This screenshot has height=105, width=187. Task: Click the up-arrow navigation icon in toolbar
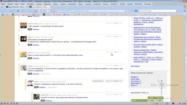(18, 11)
